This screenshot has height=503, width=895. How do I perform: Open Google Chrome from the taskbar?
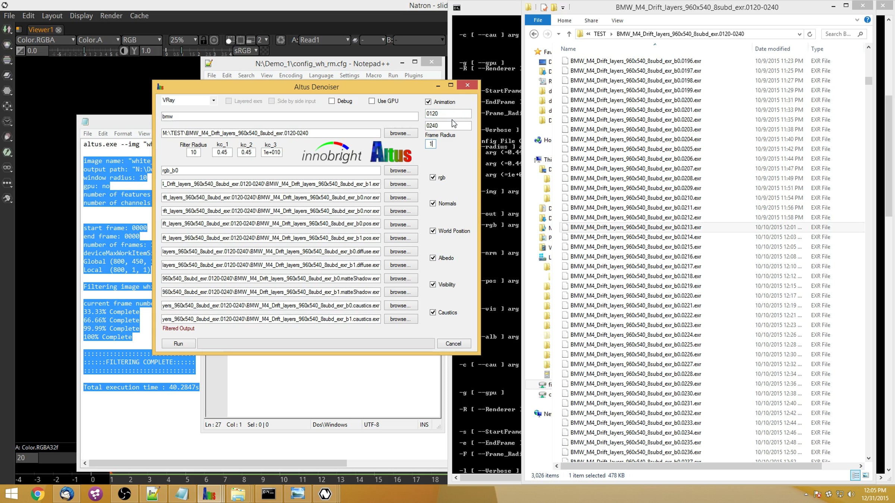pyautogui.click(x=37, y=494)
